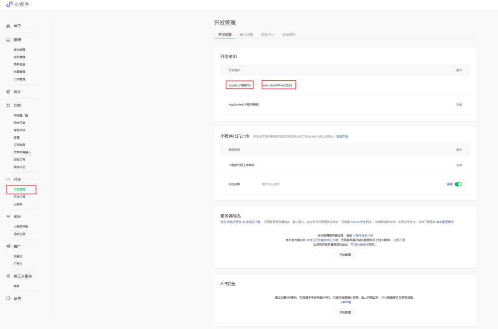Click the 小程序 logo icon
Image resolution: width=498 pixels, height=329 pixels.
[9, 4]
